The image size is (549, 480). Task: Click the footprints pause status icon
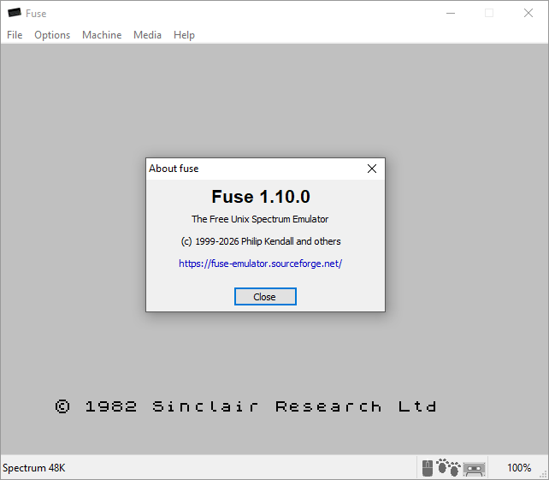pos(448,467)
